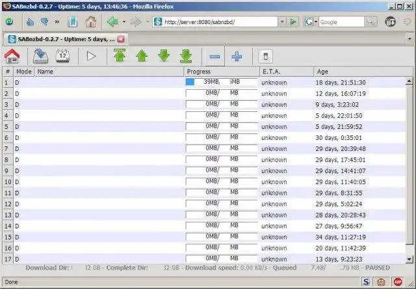Click the add NZB download icon
Screen dimensions: 416x289
pos(40,56)
